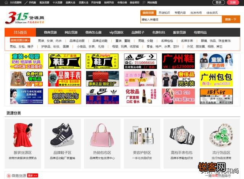Open the 外贸、朋友圈、相册、其它 category link
This screenshot has width=244, height=179.
[205, 46]
